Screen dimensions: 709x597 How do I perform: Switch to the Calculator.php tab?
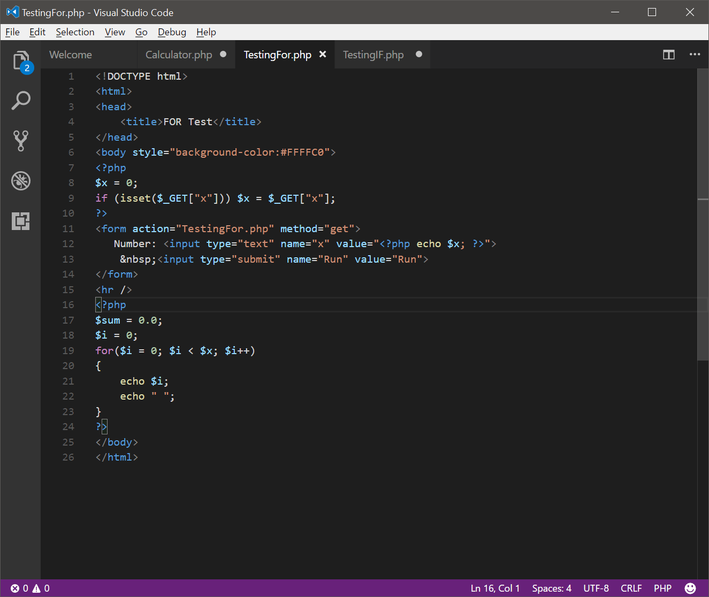click(x=179, y=55)
